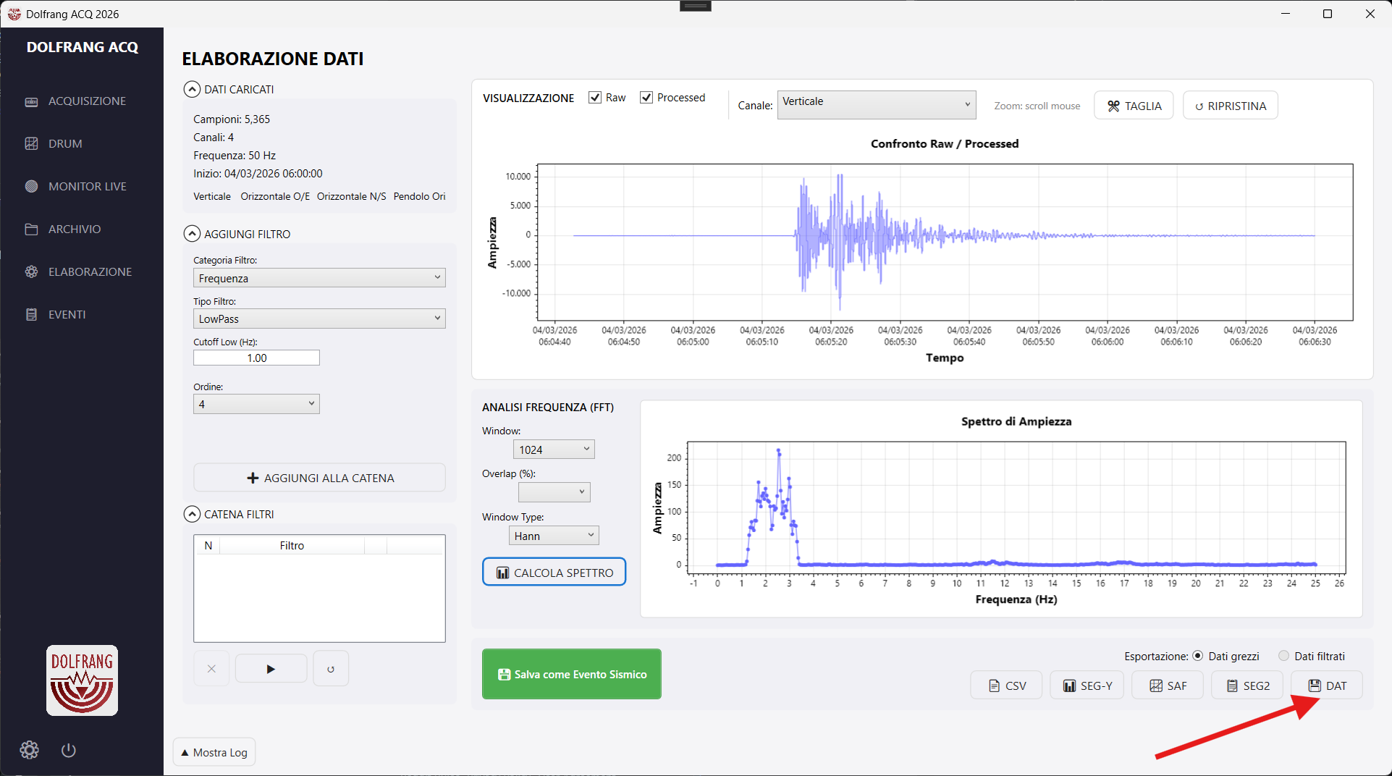
Task: Export data as SAF file
Action: pyautogui.click(x=1168, y=686)
